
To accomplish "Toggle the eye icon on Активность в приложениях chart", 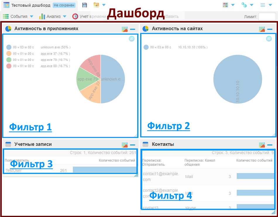I will (131, 39).
